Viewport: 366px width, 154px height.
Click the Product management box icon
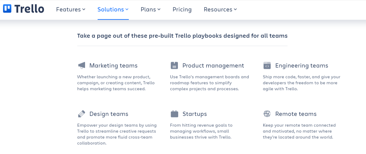coord(174,65)
